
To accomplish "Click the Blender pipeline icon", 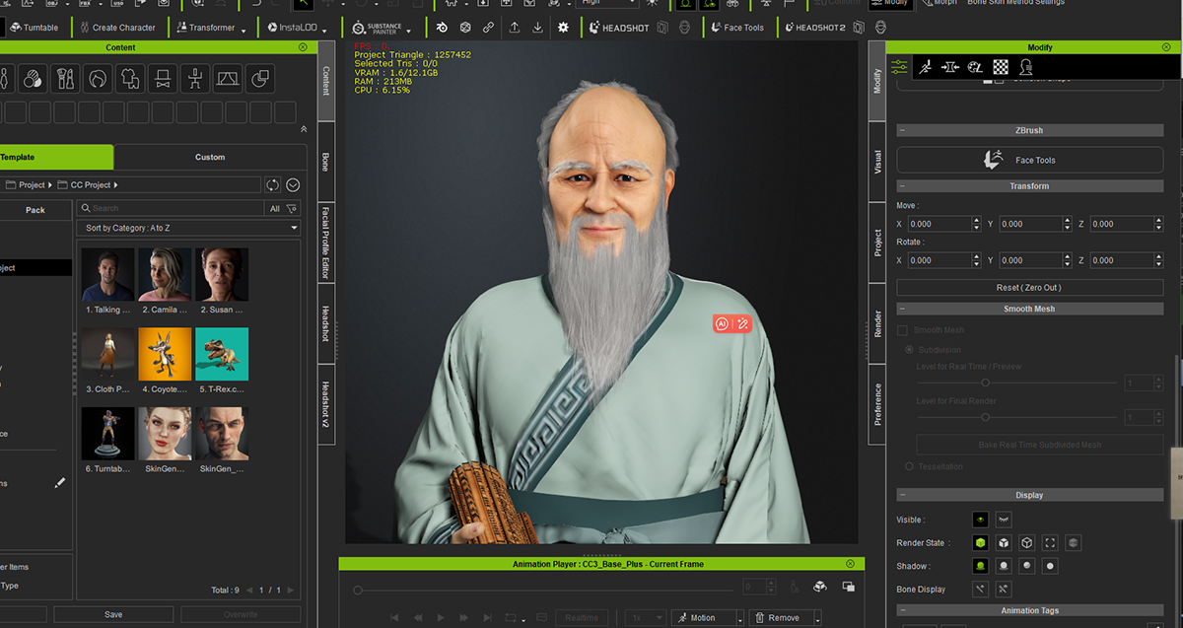I will click(442, 28).
